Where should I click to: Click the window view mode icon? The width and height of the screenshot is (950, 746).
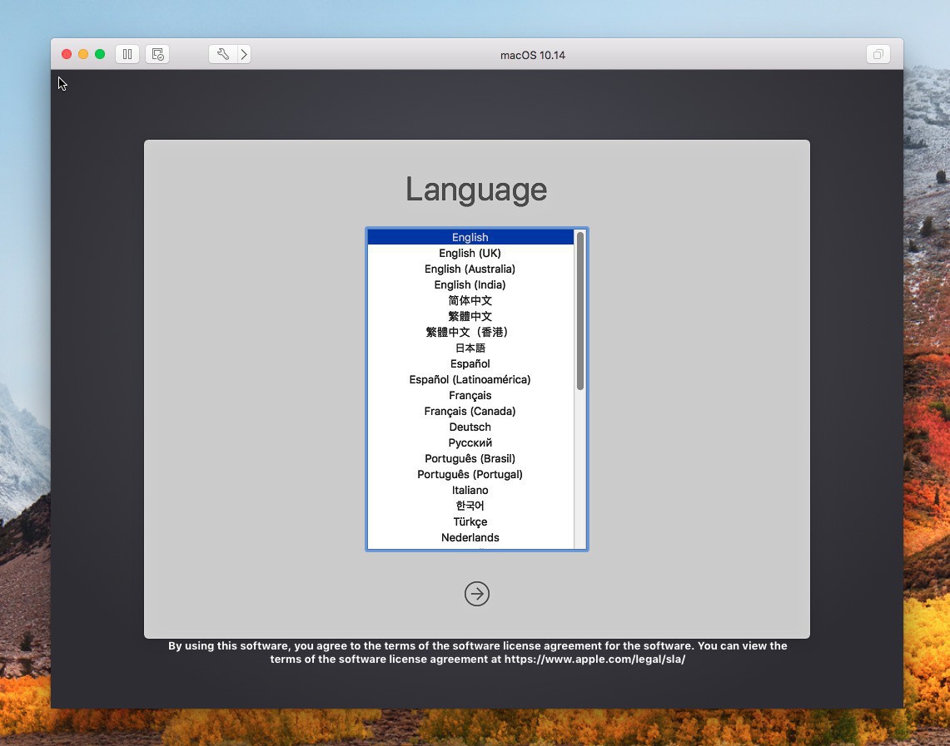pyautogui.click(x=878, y=55)
